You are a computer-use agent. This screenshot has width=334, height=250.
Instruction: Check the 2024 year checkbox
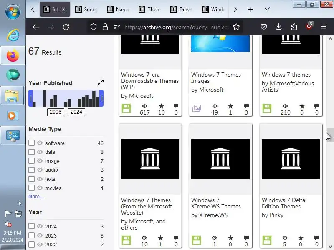pos(32,226)
